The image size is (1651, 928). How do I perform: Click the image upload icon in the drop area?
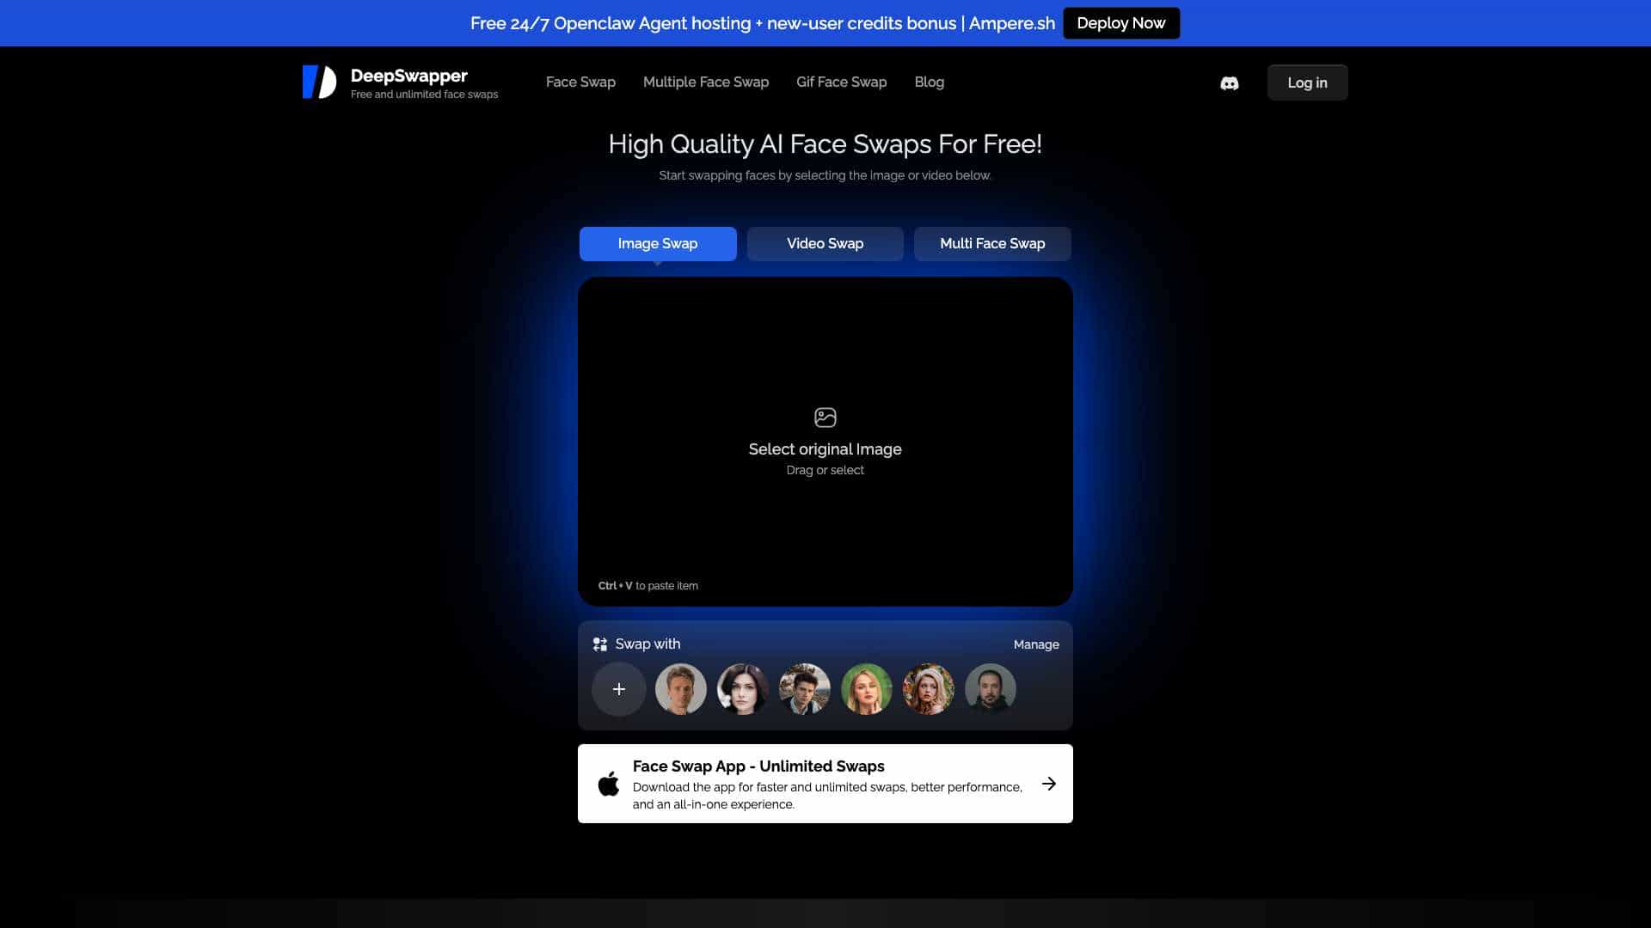(x=825, y=418)
